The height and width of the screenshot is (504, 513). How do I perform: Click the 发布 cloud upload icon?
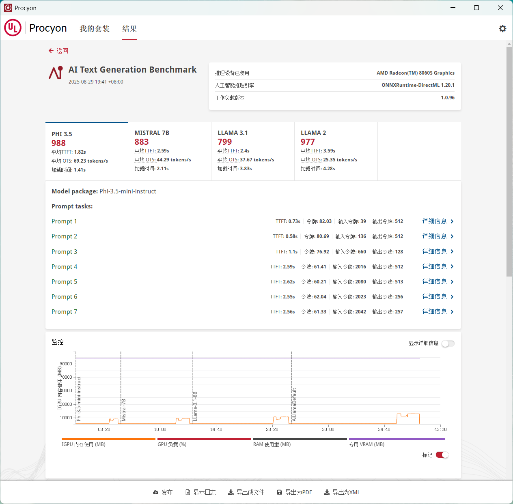pyautogui.click(x=155, y=492)
